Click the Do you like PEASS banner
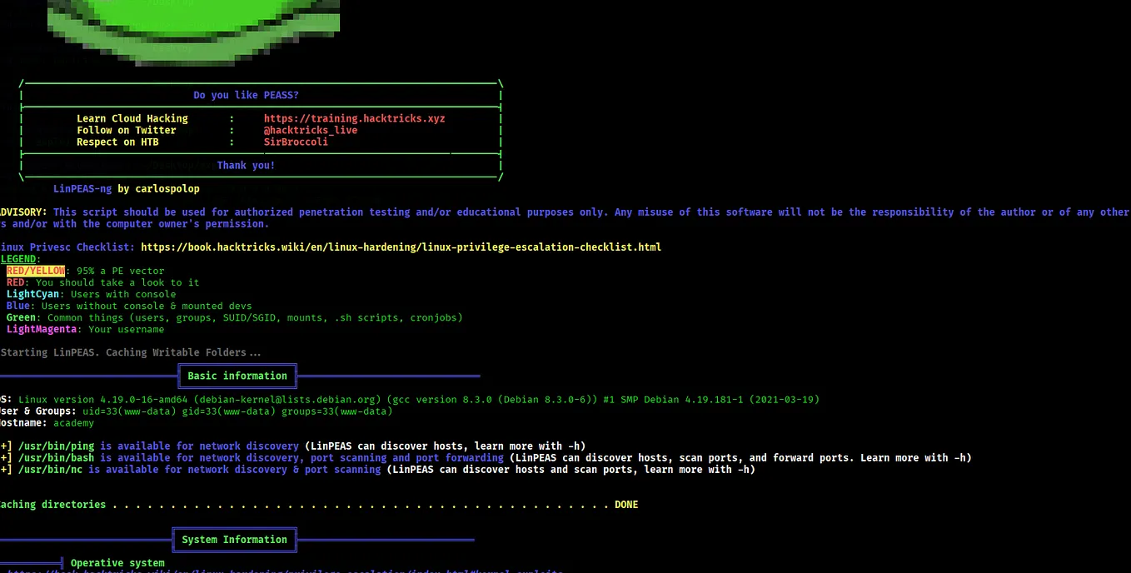The width and height of the screenshot is (1131, 573). [x=246, y=94]
